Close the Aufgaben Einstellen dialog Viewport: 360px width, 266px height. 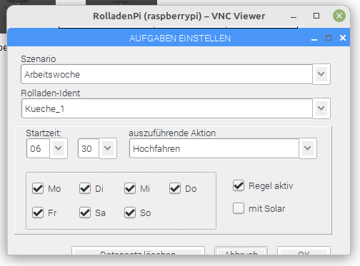tap(343, 38)
